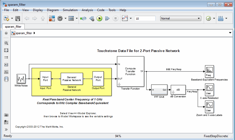Save the model with the floppy icon
The width and height of the screenshot is (235, 140).
pyautogui.click(x=18, y=18)
